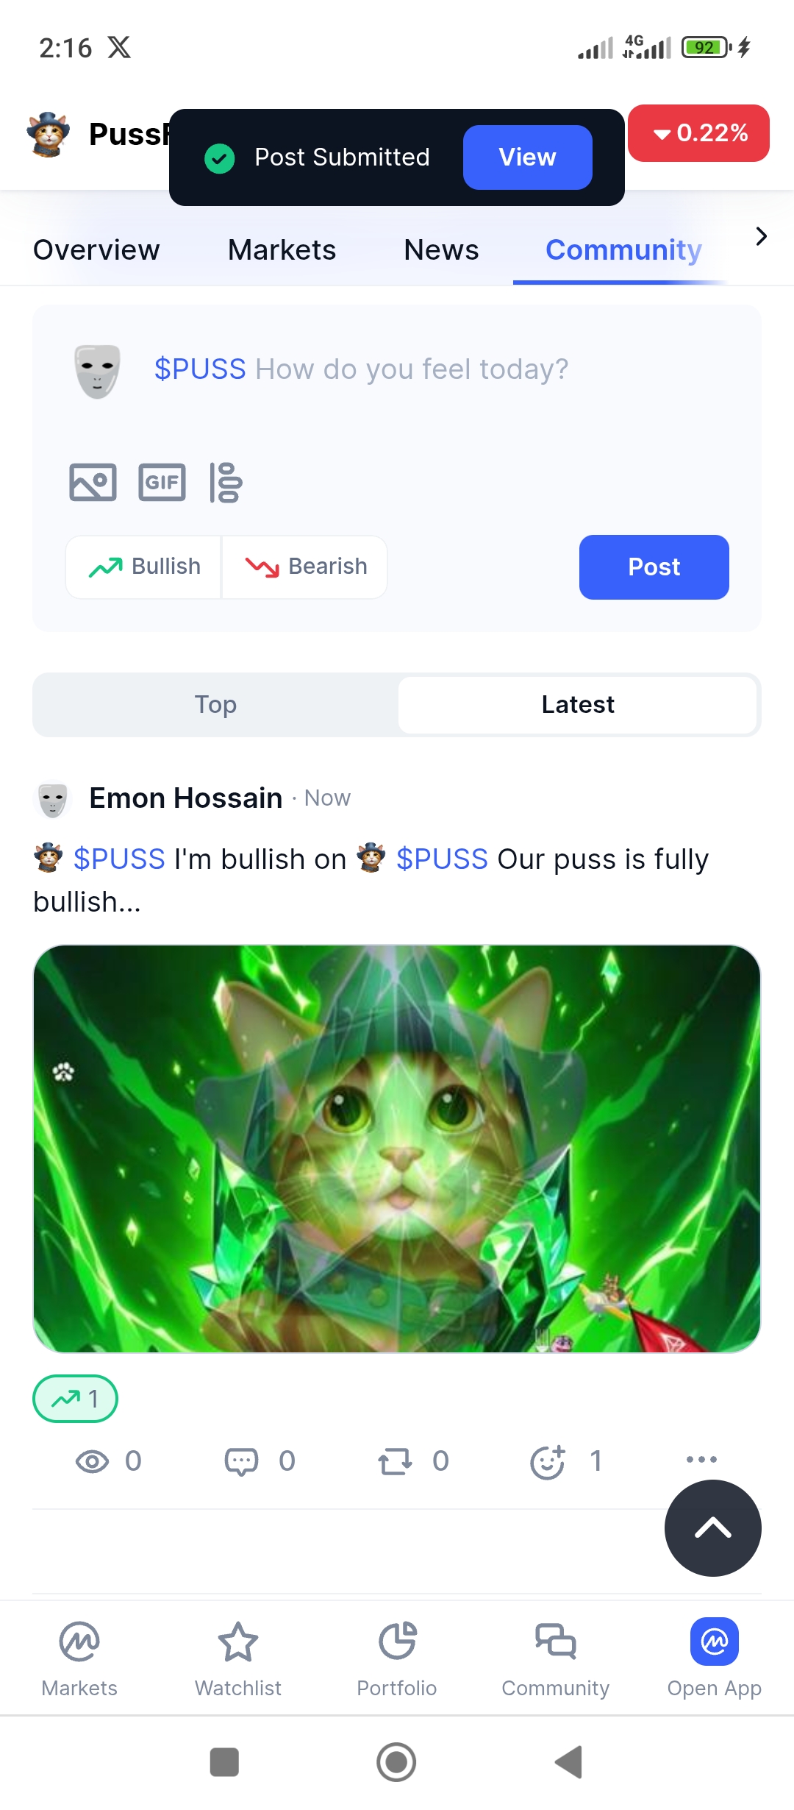
Task: Tap the 'How do you feel today?' field
Action: [412, 369]
